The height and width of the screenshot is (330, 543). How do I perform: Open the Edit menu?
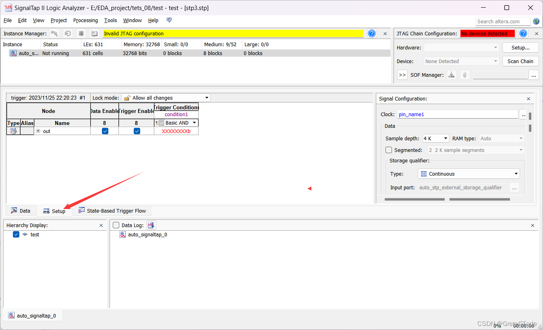tap(23, 20)
